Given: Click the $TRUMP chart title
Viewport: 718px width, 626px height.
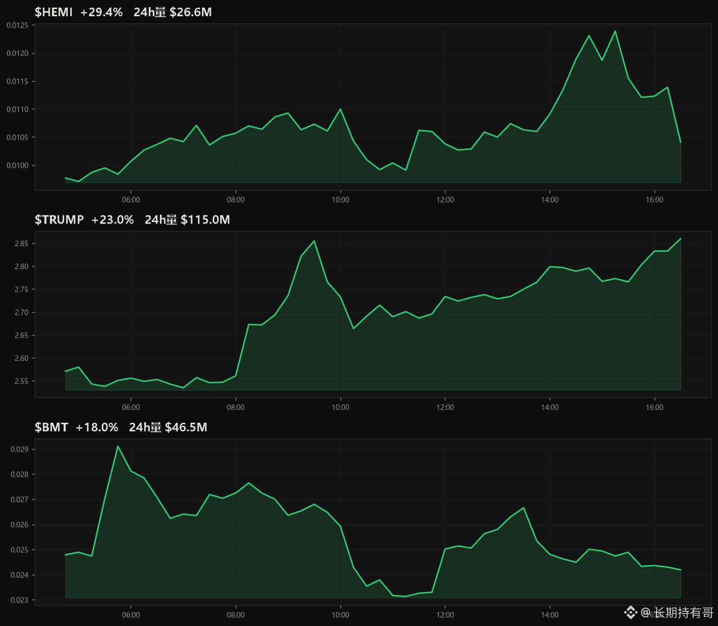Looking at the screenshot, I should [x=59, y=219].
